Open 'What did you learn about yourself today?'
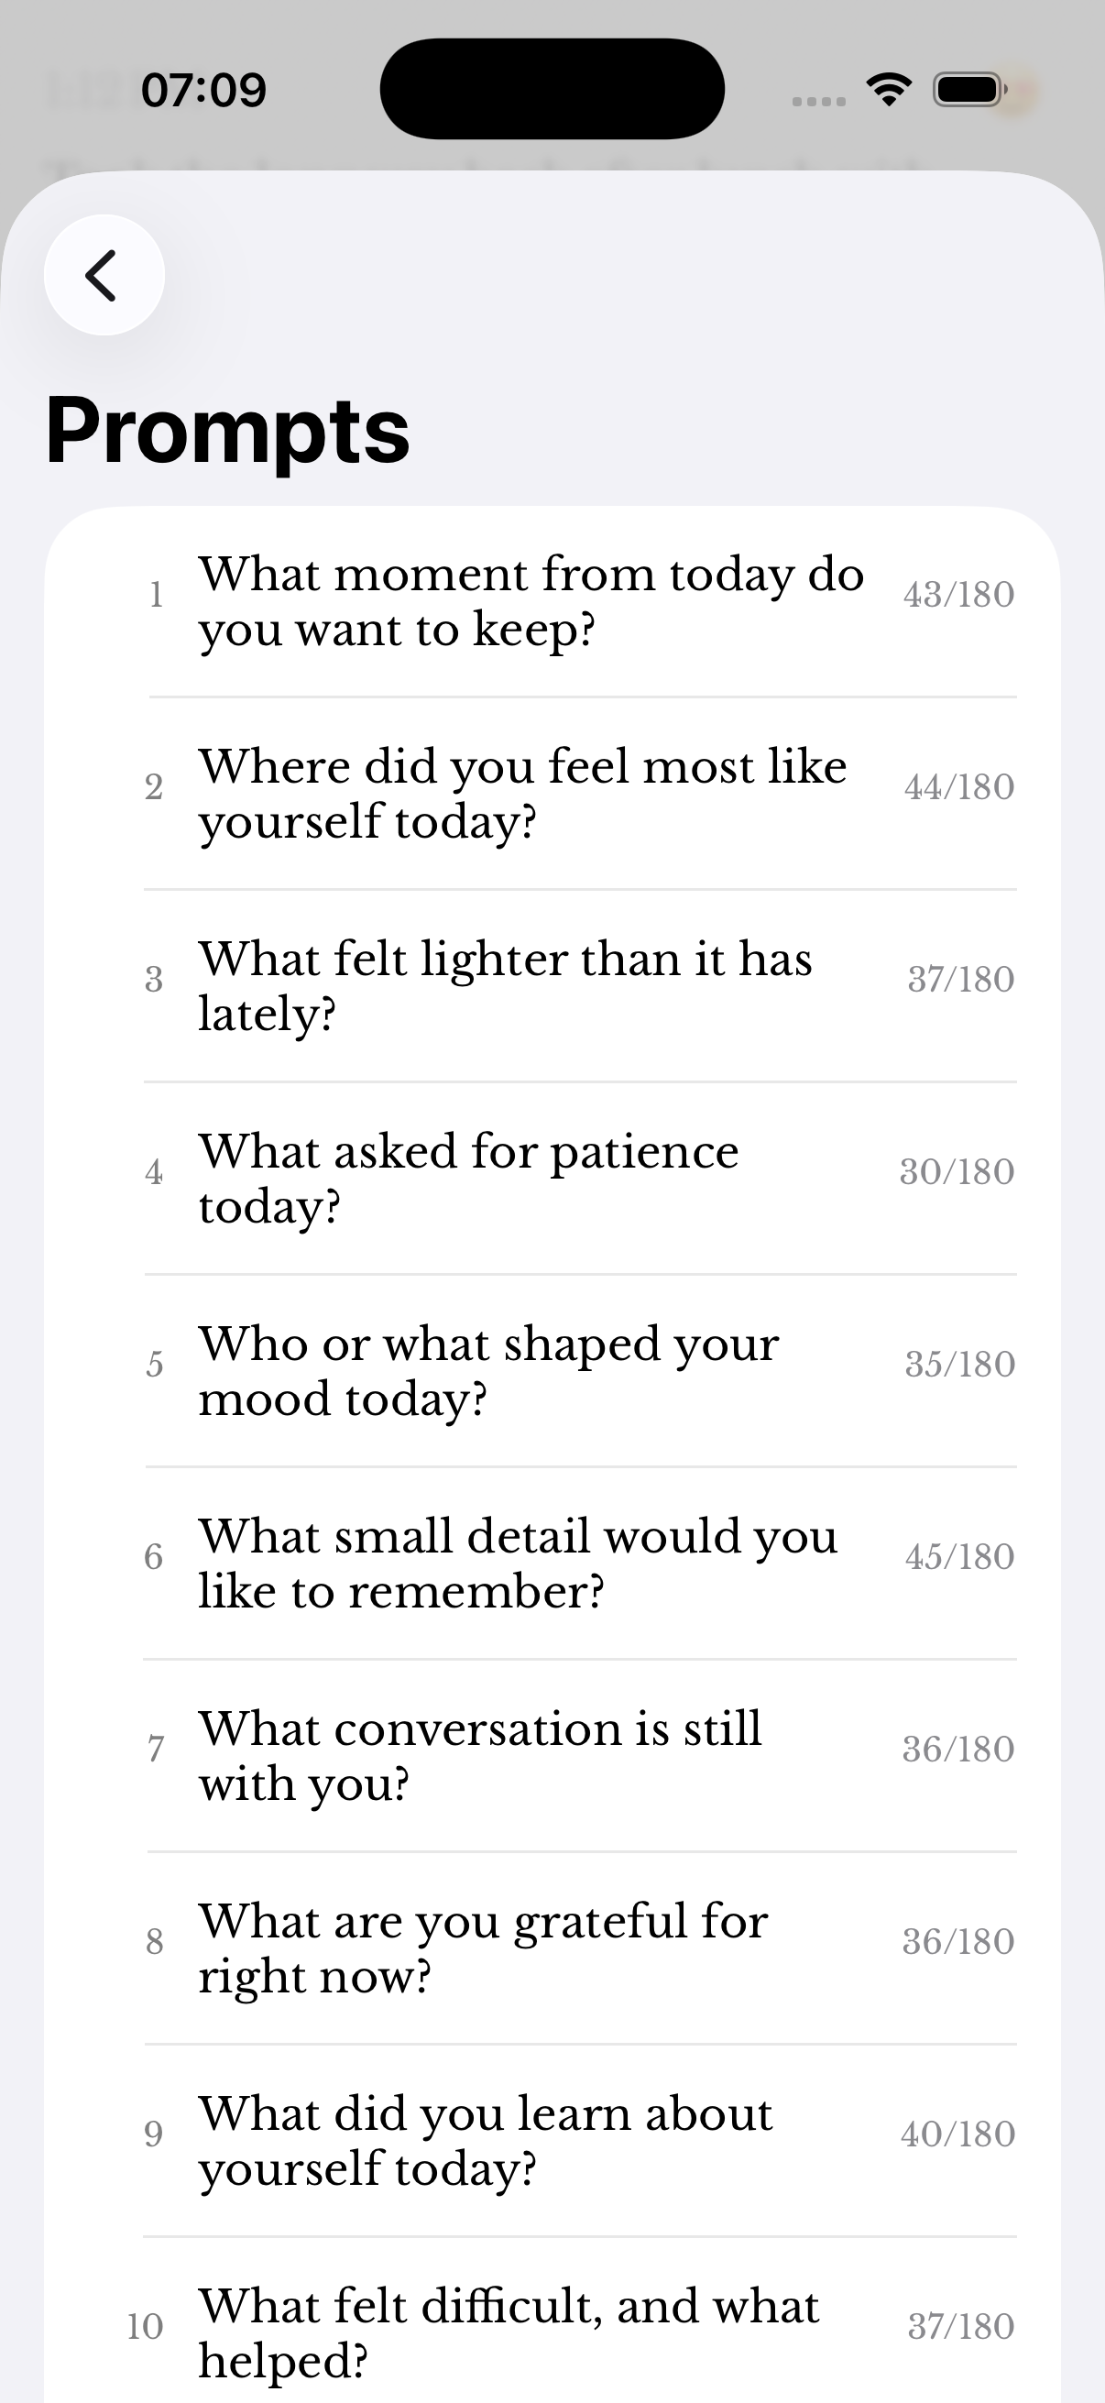 pos(552,2140)
